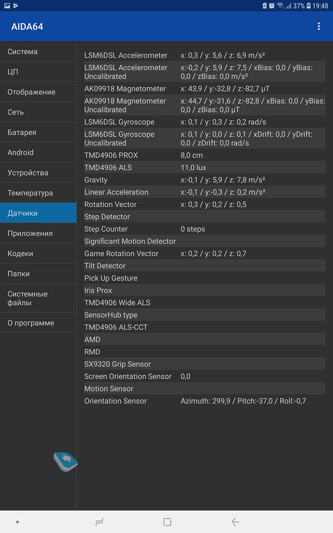This screenshot has height=533, width=333.
Task: Switch to the ЦП section
Action: tap(38, 72)
